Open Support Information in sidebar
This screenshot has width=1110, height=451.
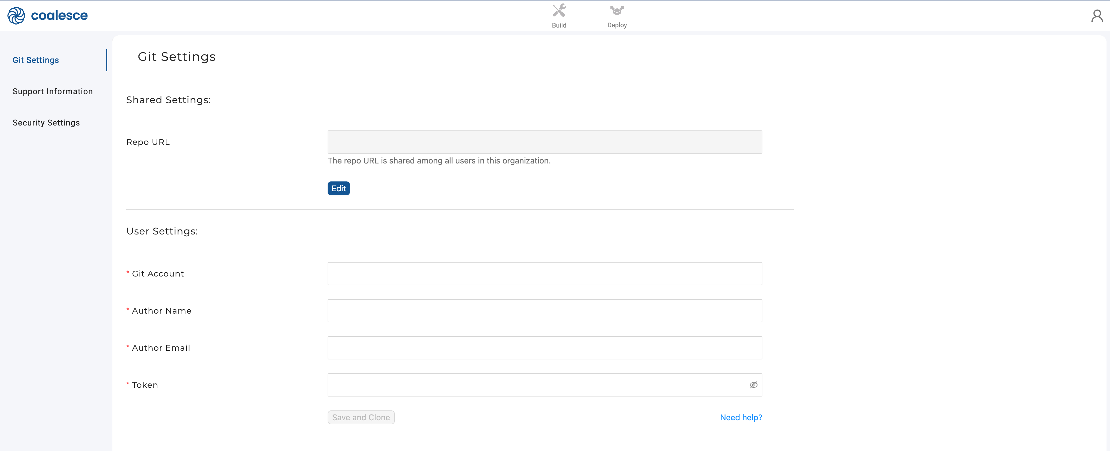click(52, 91)
